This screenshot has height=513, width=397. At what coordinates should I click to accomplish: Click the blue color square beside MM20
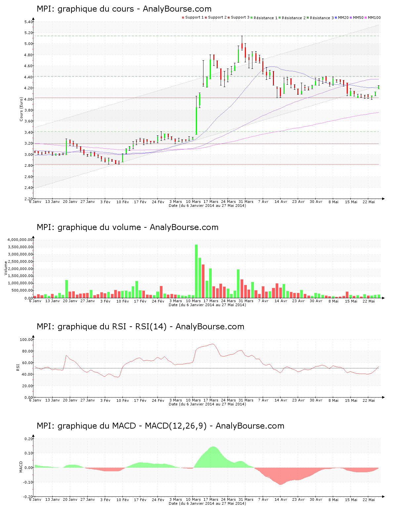coord(336,18)
